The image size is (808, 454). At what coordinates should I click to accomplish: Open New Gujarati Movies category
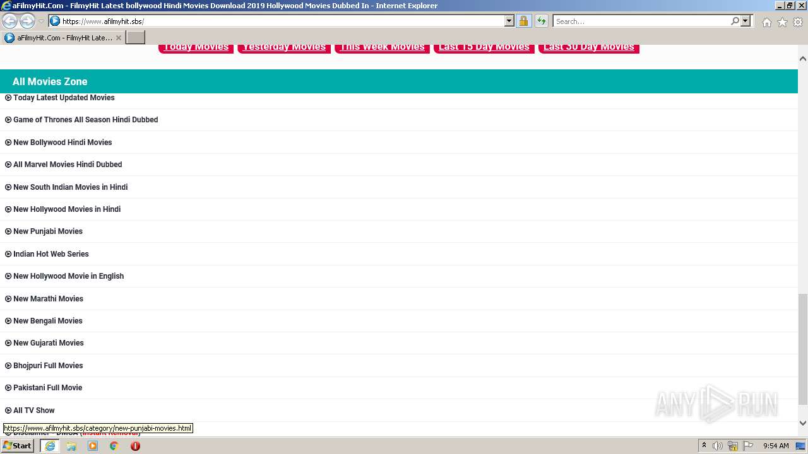coord(49,343)
